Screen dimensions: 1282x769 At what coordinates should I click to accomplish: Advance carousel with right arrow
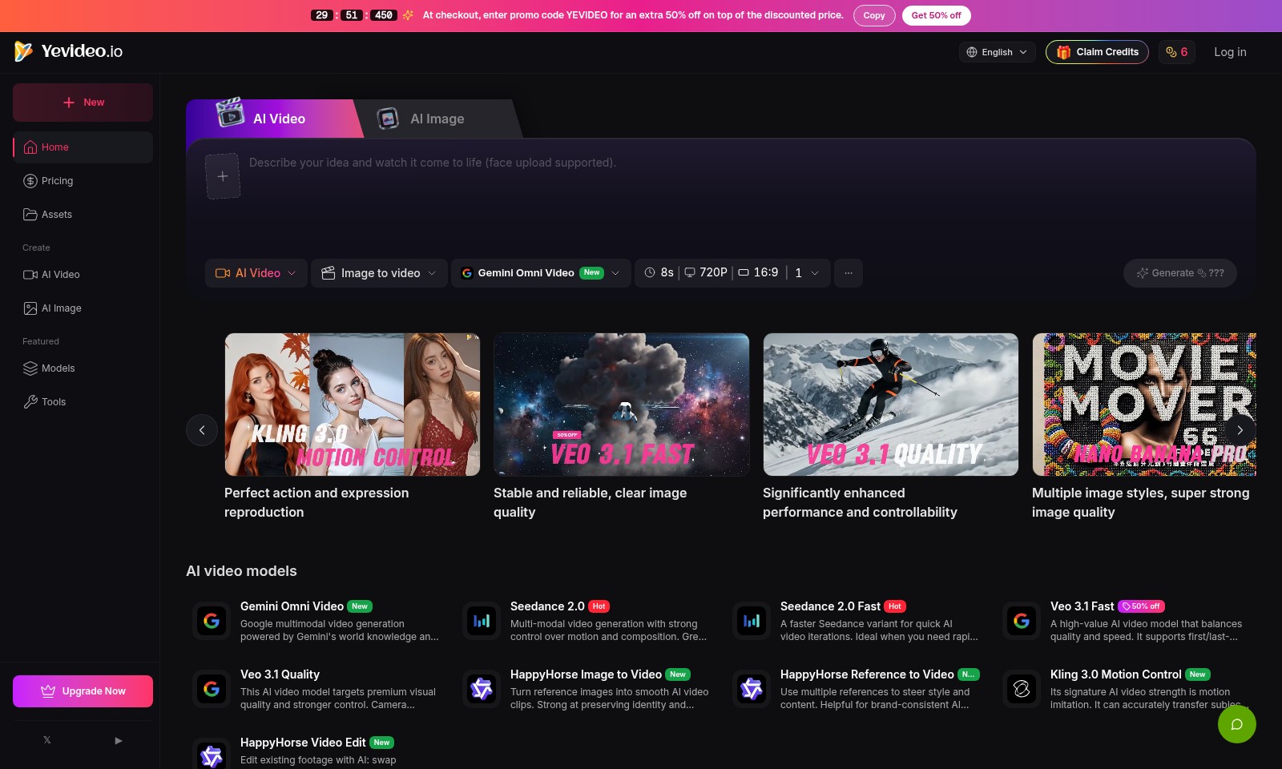point(1240,430)
